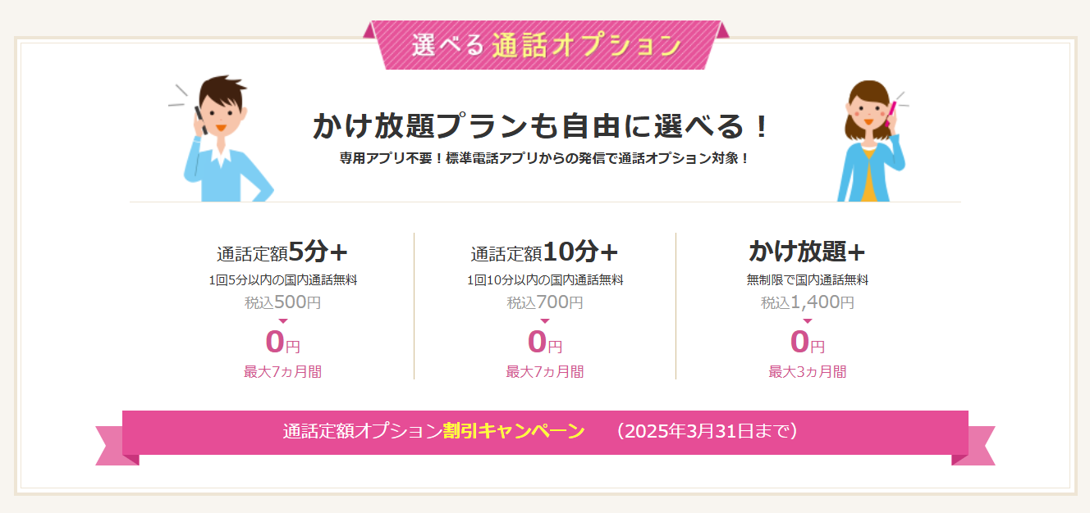Click the pink arrow under 税込1,400円
1090x513 pixels.
808,320
